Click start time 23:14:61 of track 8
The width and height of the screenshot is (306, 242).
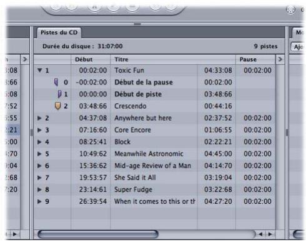click(x=93, y=189)
